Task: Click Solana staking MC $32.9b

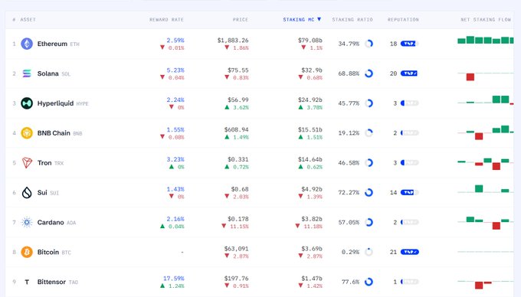Action: pyautogui.click(x=312, y=70)
